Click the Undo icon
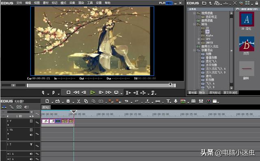This screenshot has height=161, width=260. pos(126,102)
